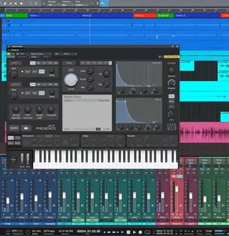Viewport: 229px width, 236px height.
Task: Click the Modulation effect section label
Action: coord(28,136)
